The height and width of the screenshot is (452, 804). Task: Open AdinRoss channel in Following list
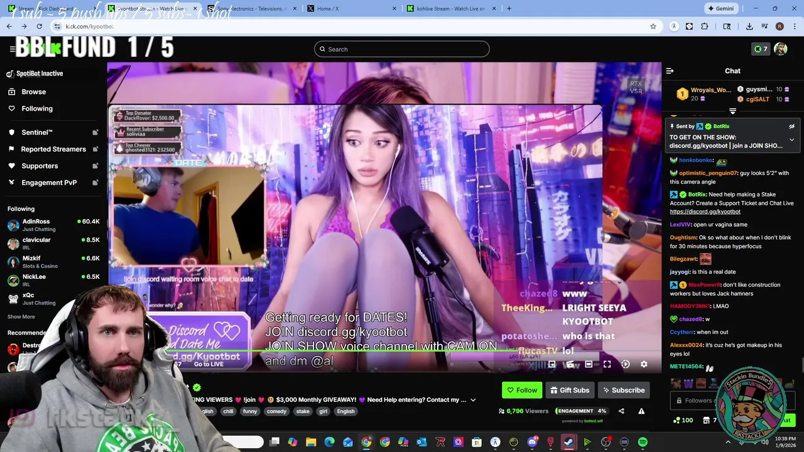(53, 225)
